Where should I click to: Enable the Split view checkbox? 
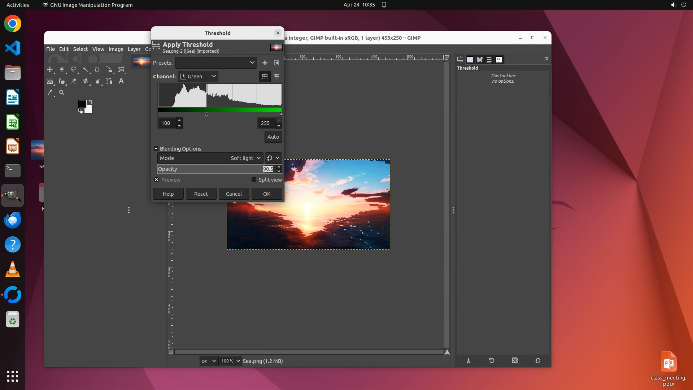(x=254, y=180)
